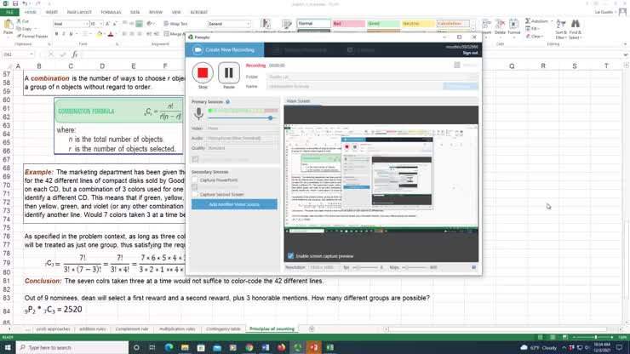Pause the Panopto recording
The image size is (630, 354).
(228, 72)
